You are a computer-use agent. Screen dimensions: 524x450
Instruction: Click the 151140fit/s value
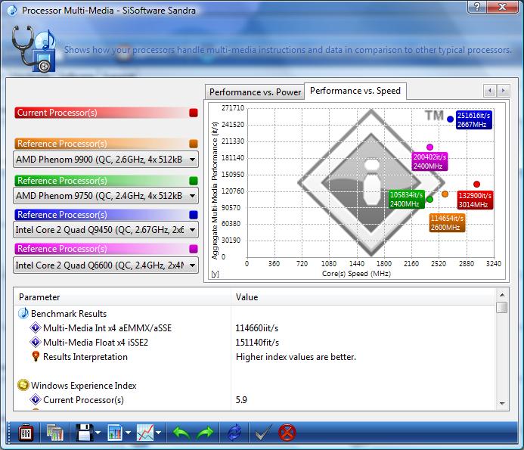pyautogui.click(x=257, y=343)
